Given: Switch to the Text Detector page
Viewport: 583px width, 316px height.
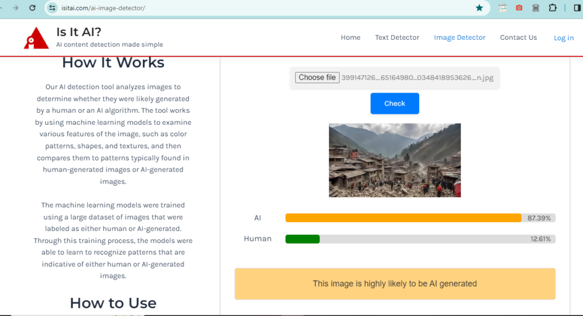Looking at the screenshot, I should 397,37.
